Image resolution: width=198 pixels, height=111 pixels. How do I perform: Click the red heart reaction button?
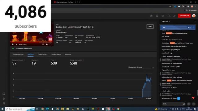[x=193, y=98]
